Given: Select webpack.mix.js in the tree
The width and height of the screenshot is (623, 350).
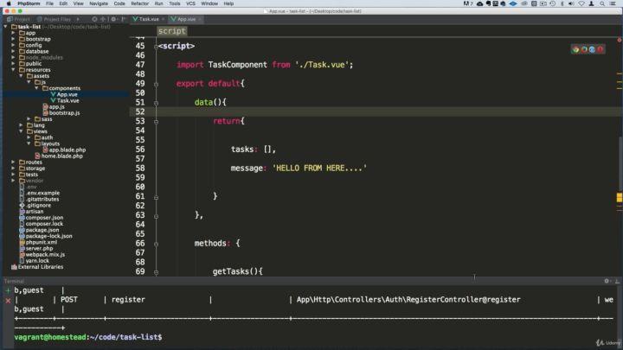Looking at the screenshot, I should (45, 254).
